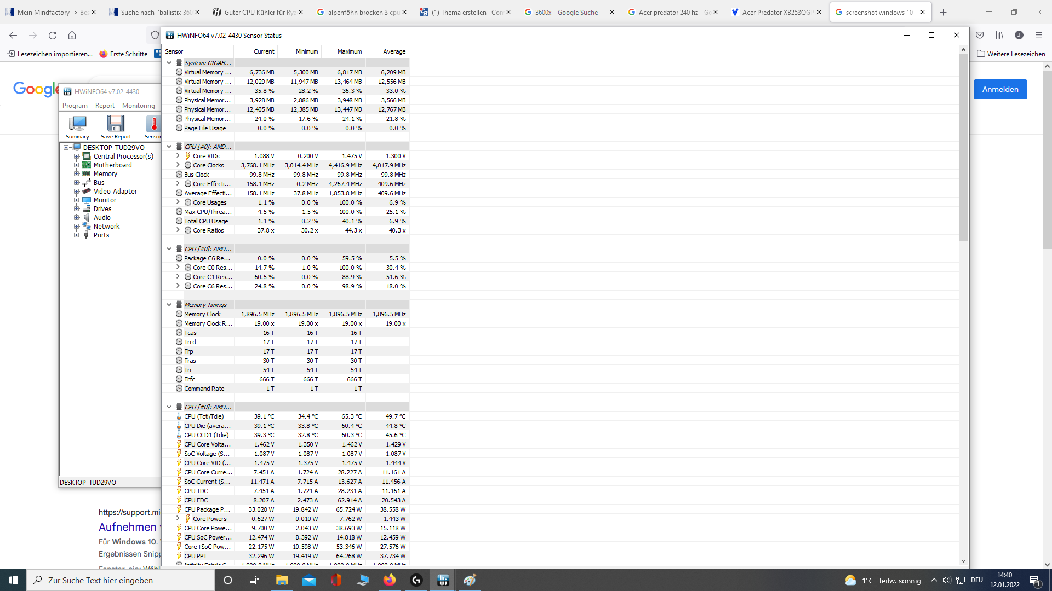Open the Report menu
Image resolution: width=1052 pixels, height=591 pixels.
tap(105, 106)
